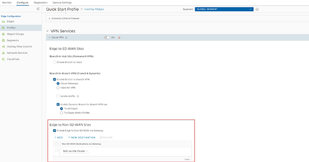Open the Configure tab
The image size is (309, 162).
(x=23, y=3)
